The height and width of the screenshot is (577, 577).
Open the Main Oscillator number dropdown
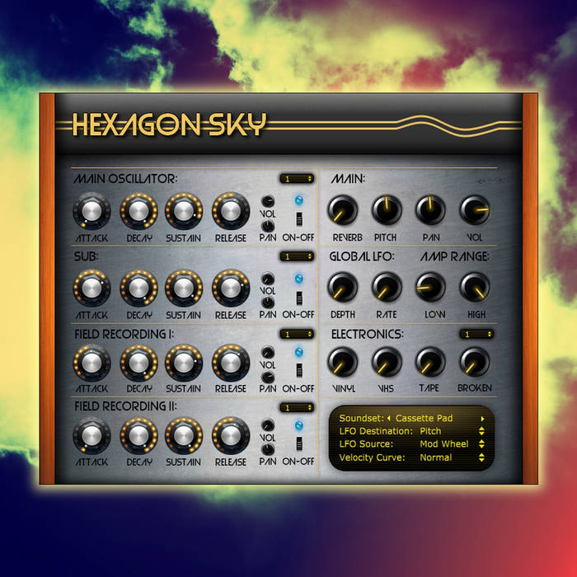tap(296, 178)
